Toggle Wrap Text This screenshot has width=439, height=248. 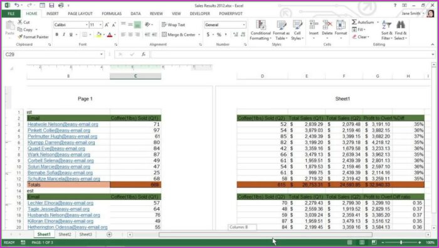pyautogui.click(x=173, y=25)
